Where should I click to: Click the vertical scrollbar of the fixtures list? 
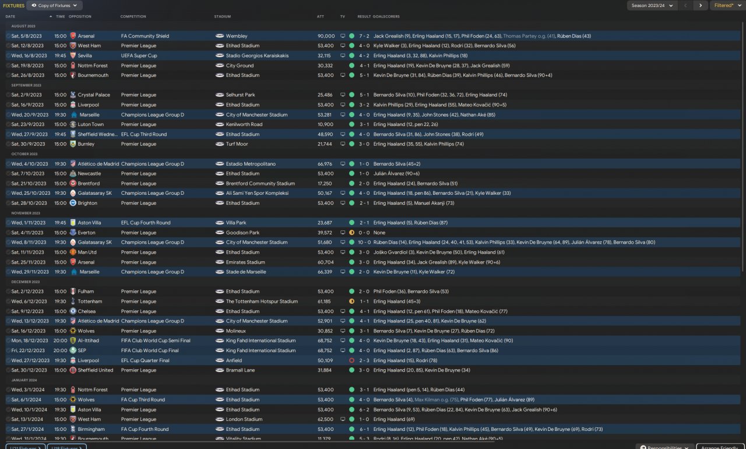[x=744, y=146]
